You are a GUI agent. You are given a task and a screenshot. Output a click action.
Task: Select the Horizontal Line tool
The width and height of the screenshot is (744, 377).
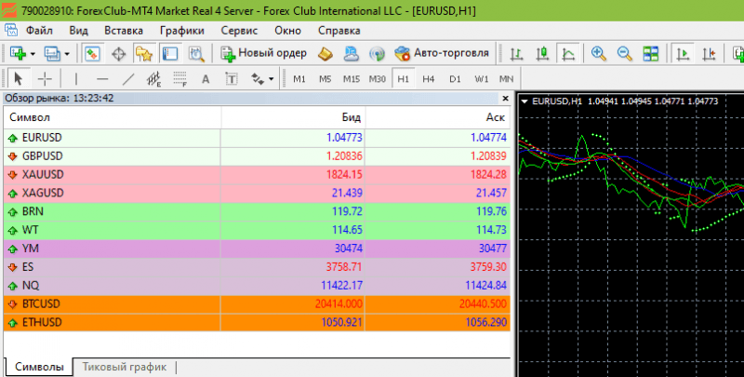click(x=102, y=79)
